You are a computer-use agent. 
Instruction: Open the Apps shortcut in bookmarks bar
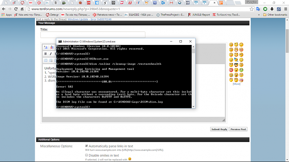[7, 15]
